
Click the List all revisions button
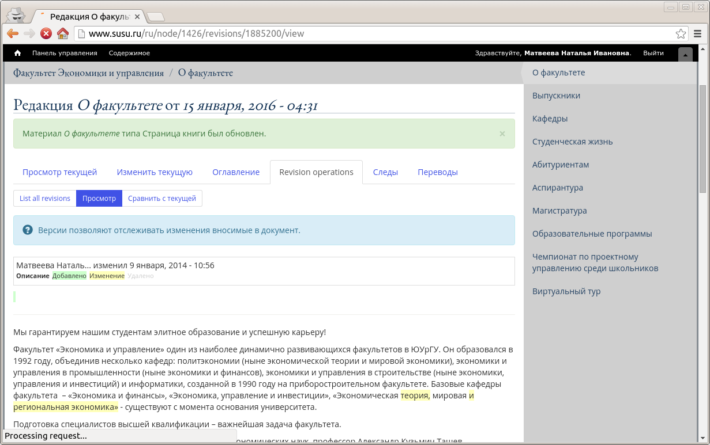click(x=45, y=198)
